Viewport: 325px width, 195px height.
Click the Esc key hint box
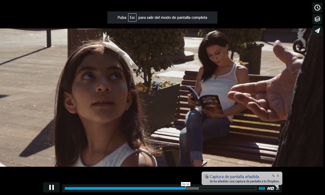(132, 18)
